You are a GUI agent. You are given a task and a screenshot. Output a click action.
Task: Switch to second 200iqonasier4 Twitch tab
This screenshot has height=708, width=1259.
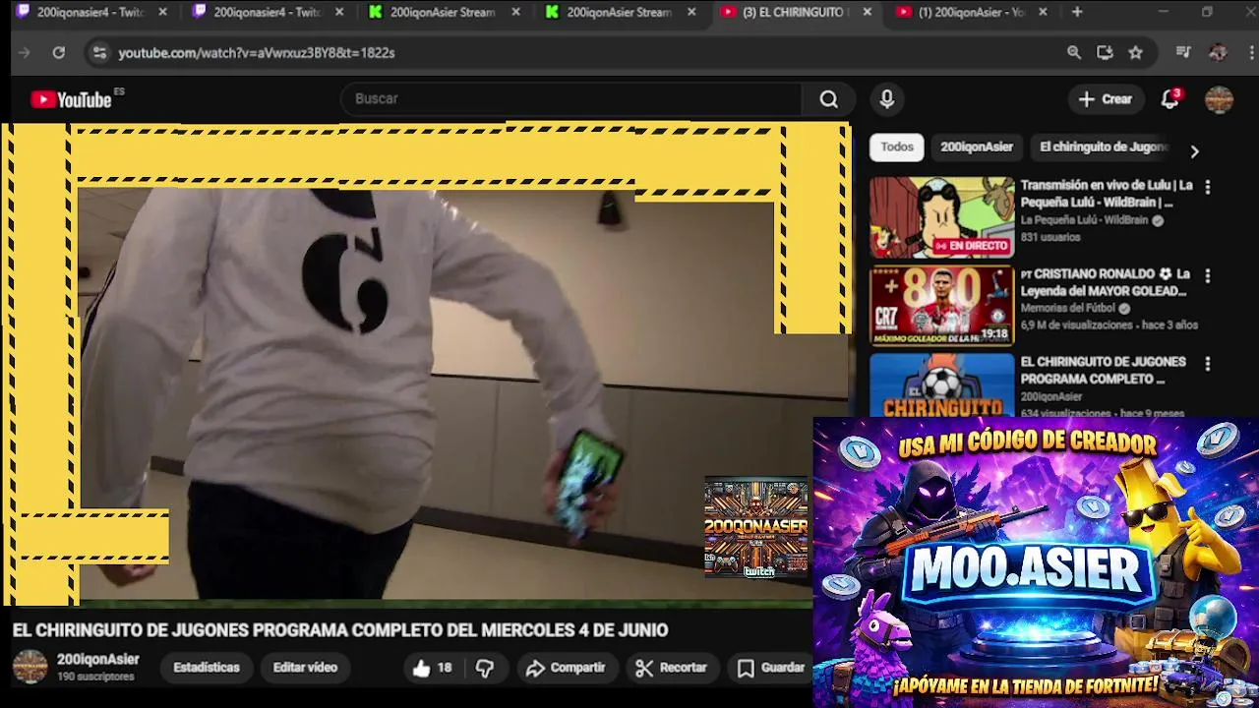pyautogui.click(x=266, y=12)
